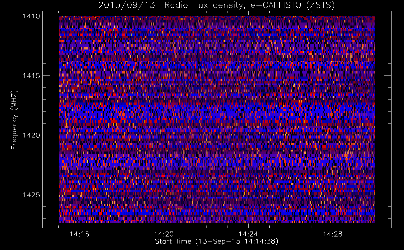
Task: Click the 'Frequency (MHZ)' axis title
Action: (x=14, y=120)
